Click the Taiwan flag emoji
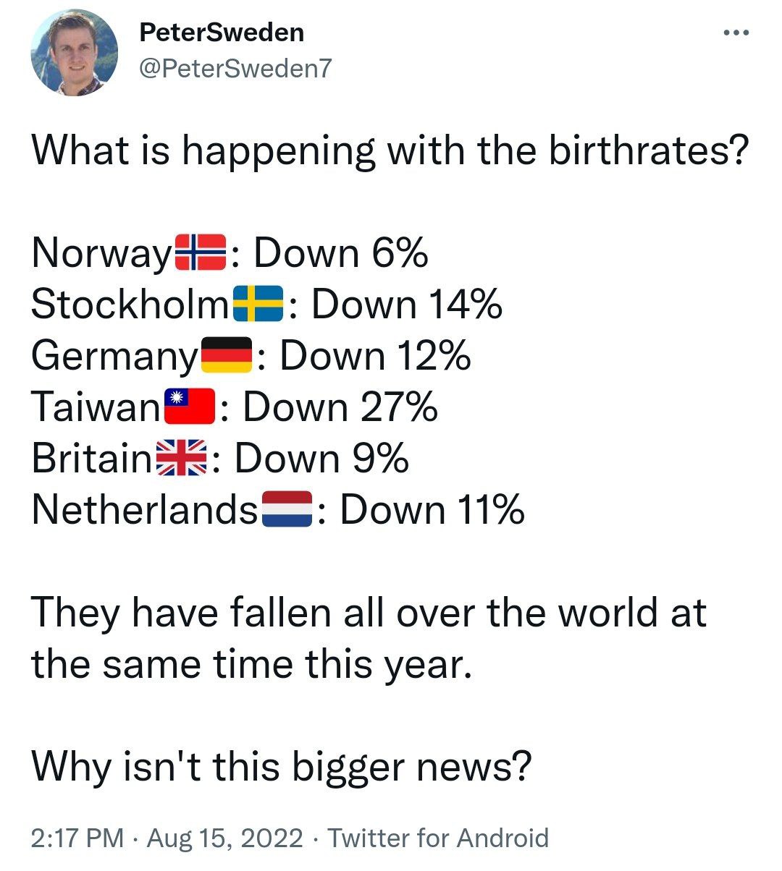The image size is (782, 871). (189, 407)
